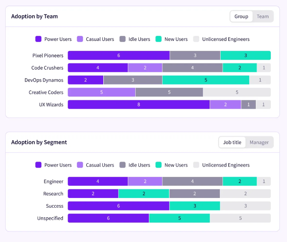The image size is (287, 242).
Task: Toggle Unlicensed Engineers legend in Adoption by Segment
Action: pyautogui.click(x=221, y=165)
